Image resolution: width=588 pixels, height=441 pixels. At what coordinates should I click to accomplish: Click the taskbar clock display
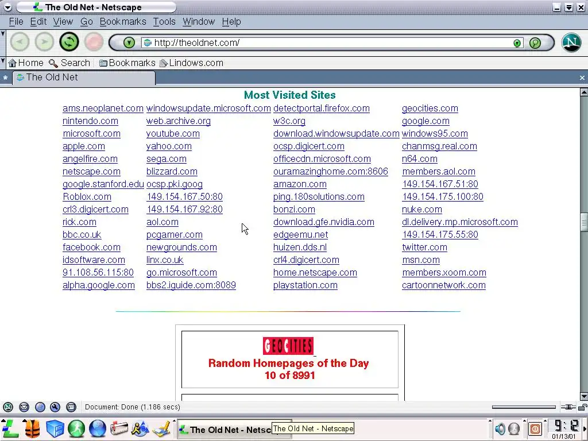(564, 429)
